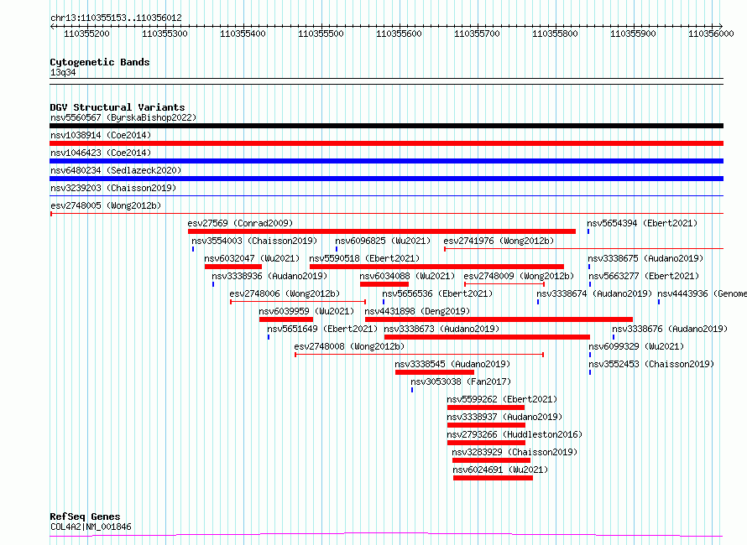This screenshot has height=545, width=747.
Task: Click nsv5663277 (Ebert2021) label
Action: [644, 276]
